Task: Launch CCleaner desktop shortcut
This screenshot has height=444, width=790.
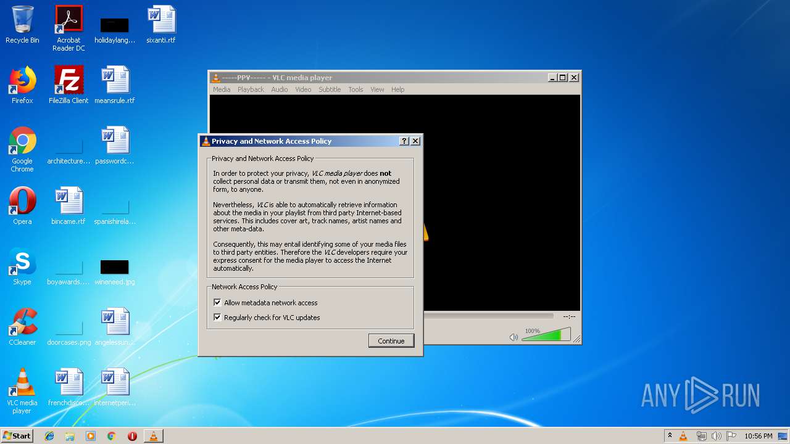Action: [x=22, y=327]
